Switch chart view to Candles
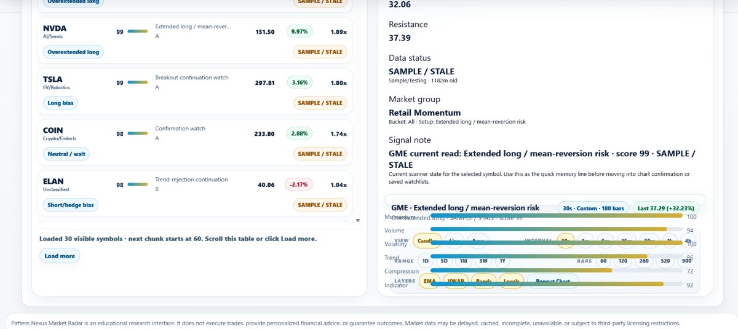This screenshot has width=738, height=329. [x=427, y=240]
